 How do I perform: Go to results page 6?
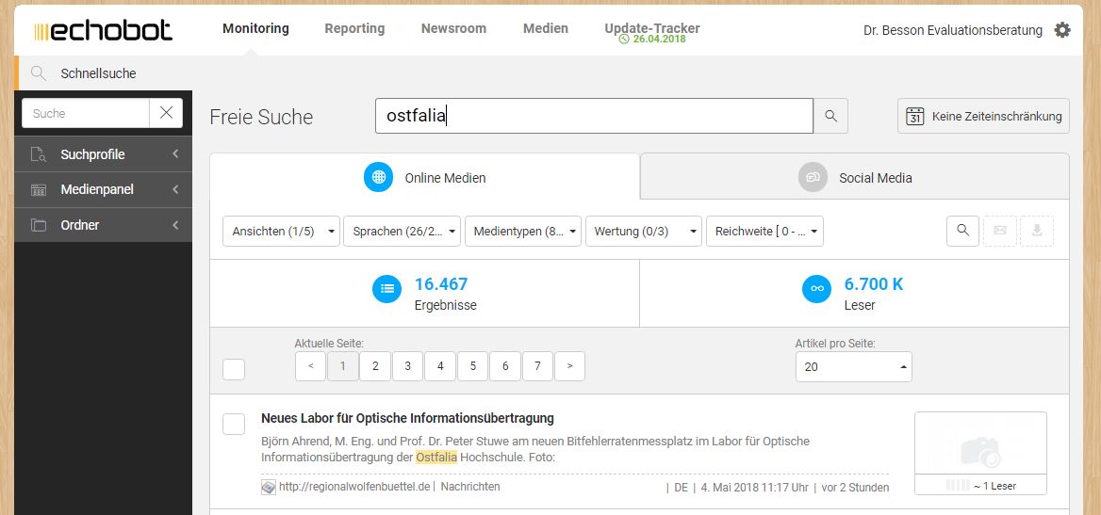(505, 366)
